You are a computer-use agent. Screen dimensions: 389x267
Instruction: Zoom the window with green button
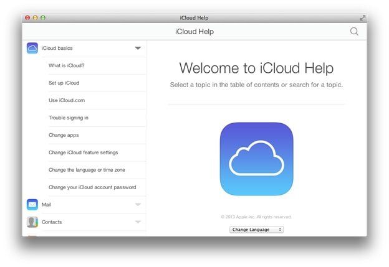pyautogui.click(x=43, y=17)
